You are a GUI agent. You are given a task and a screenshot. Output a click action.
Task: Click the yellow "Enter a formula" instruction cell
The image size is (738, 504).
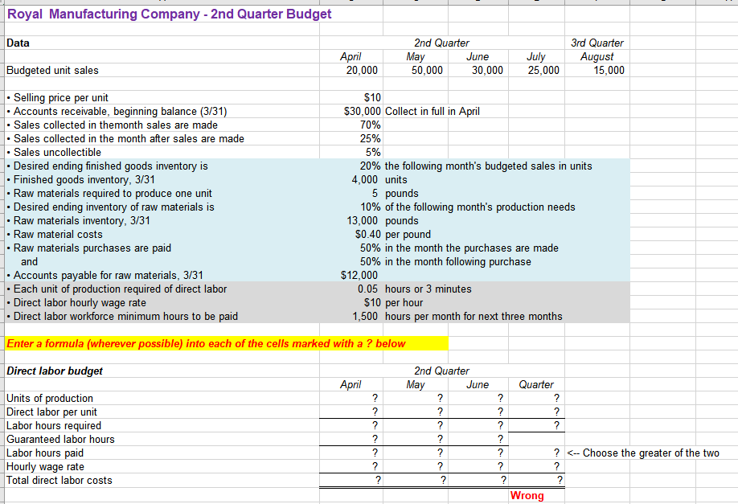[x=227, y=343]
